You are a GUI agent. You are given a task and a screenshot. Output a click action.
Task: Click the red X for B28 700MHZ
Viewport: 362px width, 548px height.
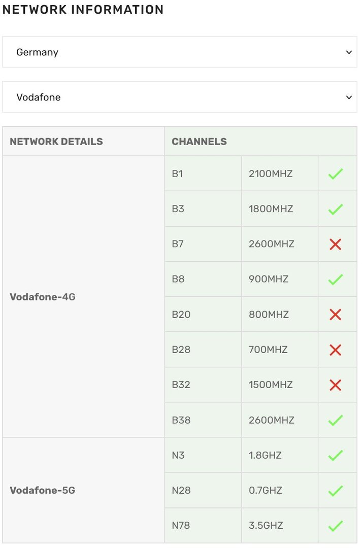coord(336,350)
